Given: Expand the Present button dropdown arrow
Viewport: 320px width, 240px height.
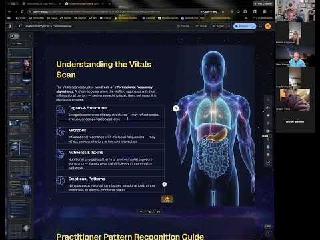Looking at the screenshot, I should [253, 26].
